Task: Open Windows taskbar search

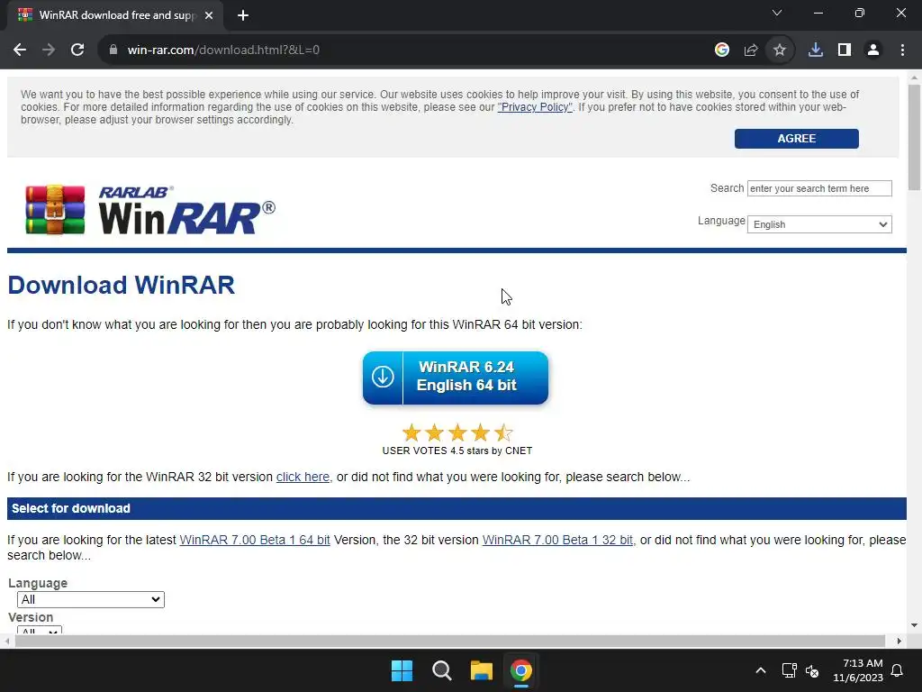Action: (441, 670)
